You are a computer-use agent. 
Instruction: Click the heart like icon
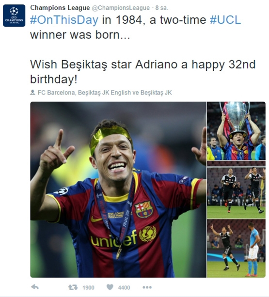110,287
